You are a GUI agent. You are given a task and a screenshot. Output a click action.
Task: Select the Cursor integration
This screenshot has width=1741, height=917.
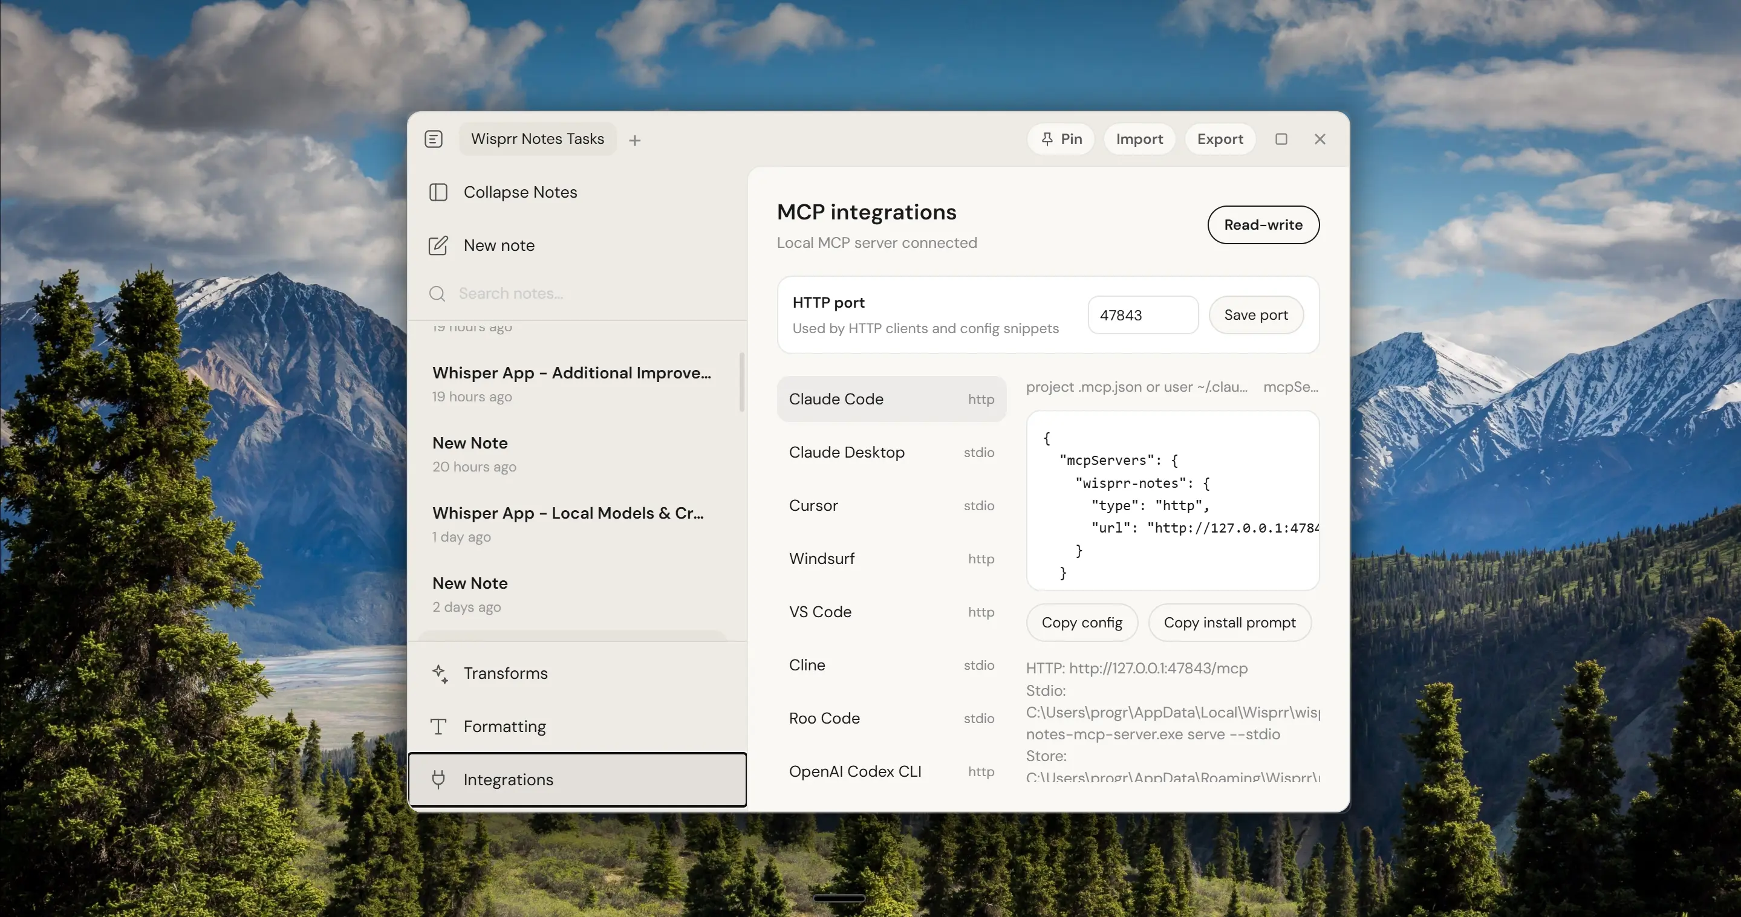pyautogui.click(x=891, y=505)
